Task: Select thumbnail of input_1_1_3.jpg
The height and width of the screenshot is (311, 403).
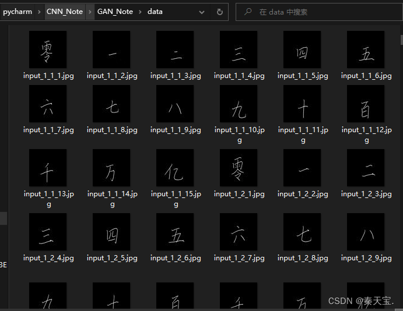Action: [175, 50]
